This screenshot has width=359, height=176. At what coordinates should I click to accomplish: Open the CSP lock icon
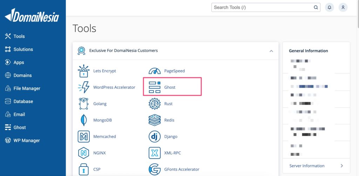pos(83,169)
